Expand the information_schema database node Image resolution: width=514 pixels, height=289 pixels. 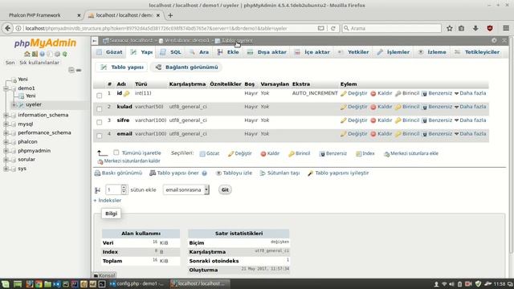tap(6, 115)
